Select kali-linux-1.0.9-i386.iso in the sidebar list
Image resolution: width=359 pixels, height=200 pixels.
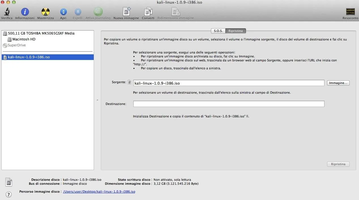click(x=48, y=57)
